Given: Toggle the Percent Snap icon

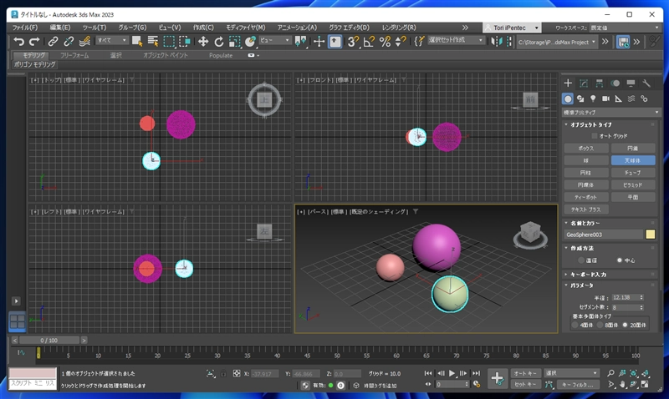Looking at the screenshot, I should coord(385,41).
